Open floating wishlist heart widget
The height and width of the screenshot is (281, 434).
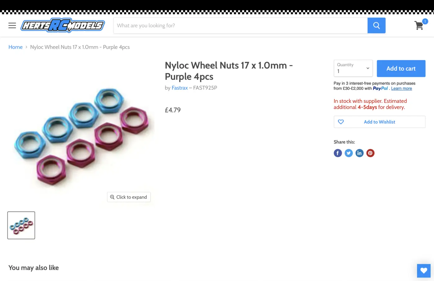423,270
